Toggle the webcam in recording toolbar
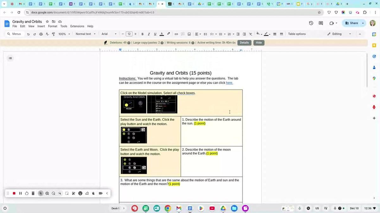380x213 pixels. pyautogui.click(x=101, y=193)
